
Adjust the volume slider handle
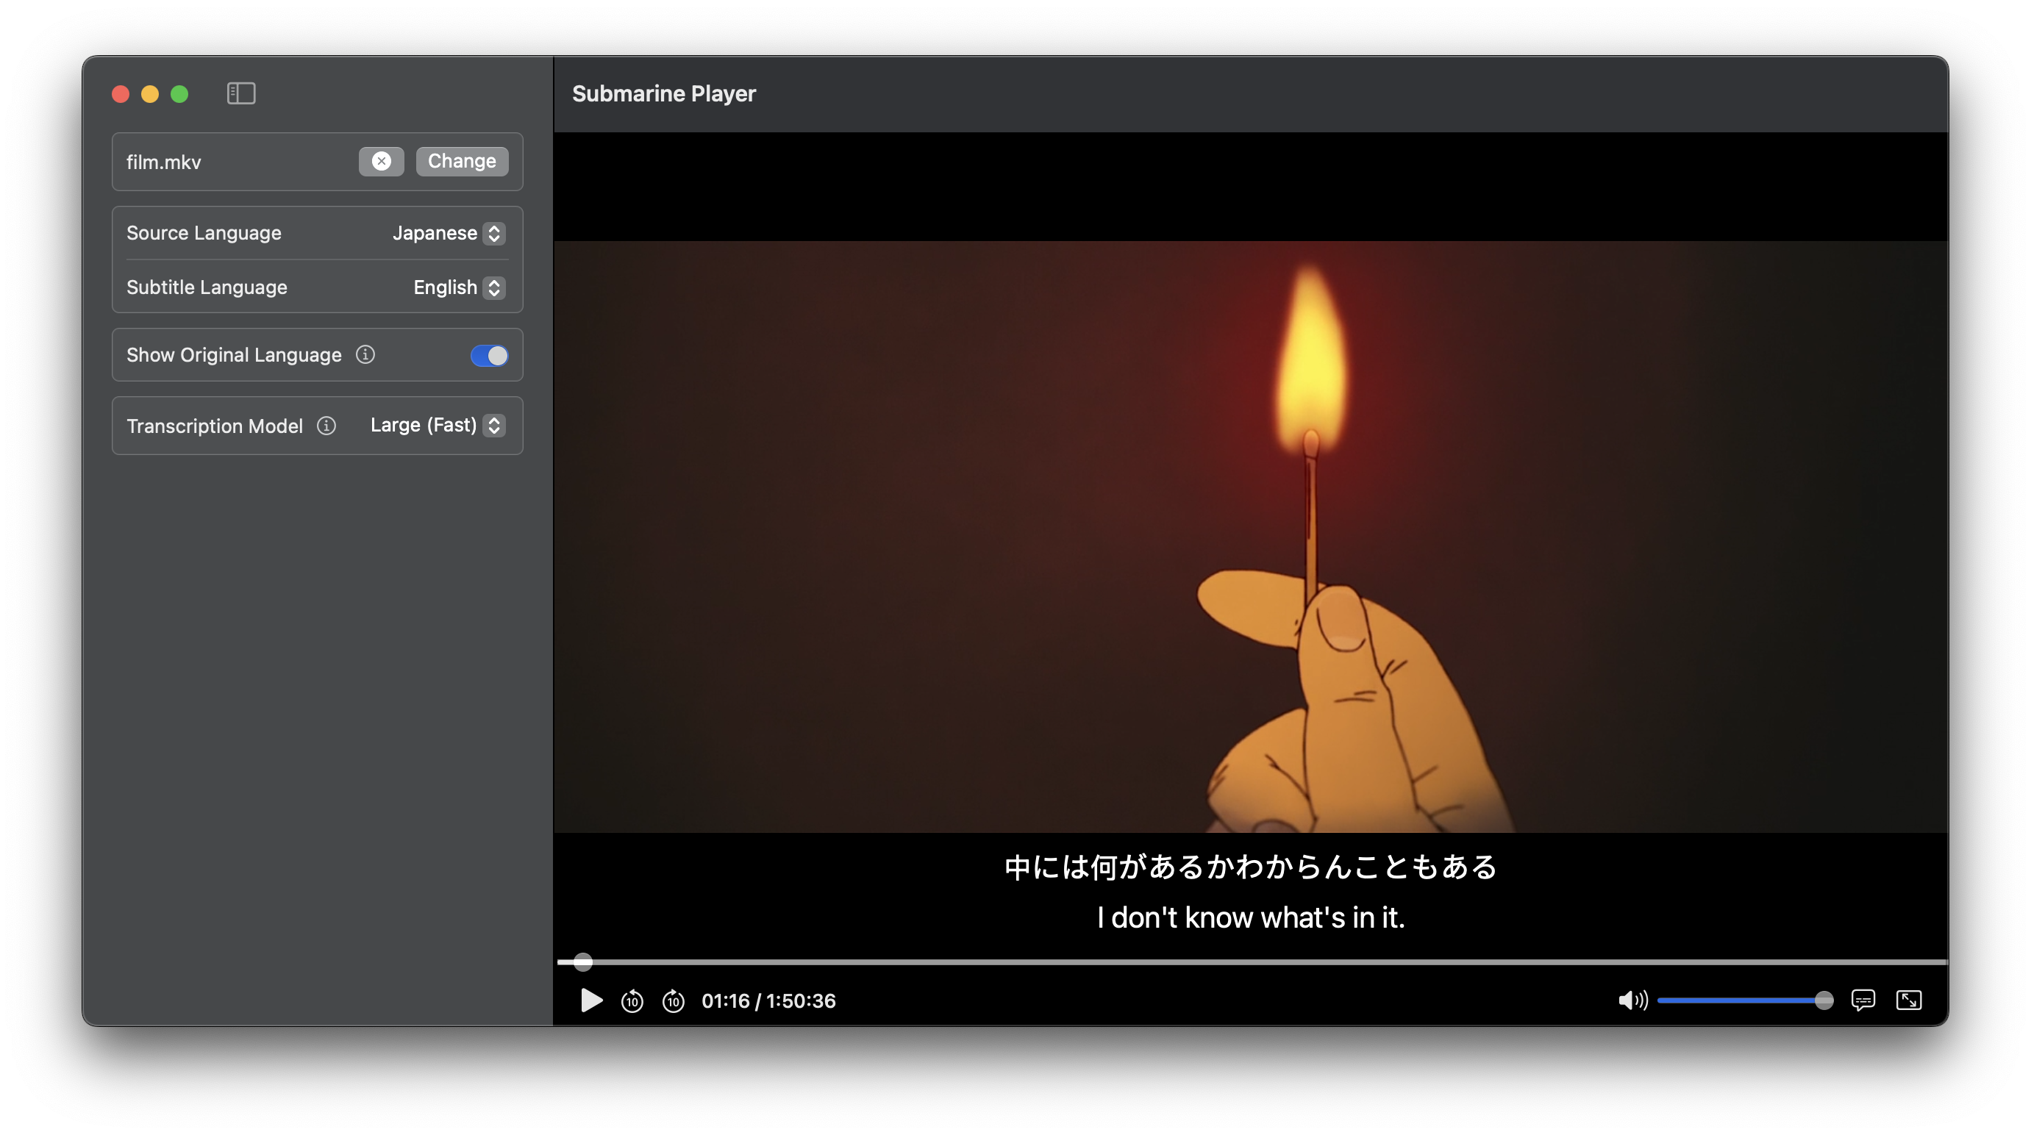tap(1823, 1000)
